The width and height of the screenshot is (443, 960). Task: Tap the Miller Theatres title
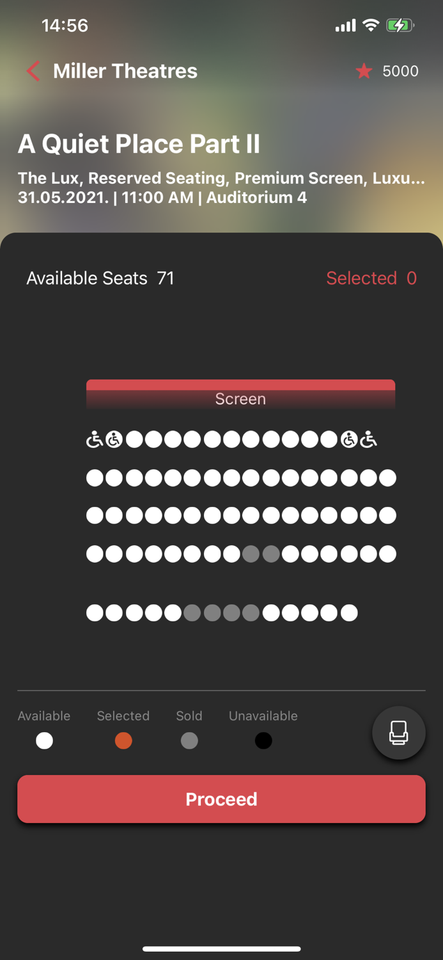(125, 71)
